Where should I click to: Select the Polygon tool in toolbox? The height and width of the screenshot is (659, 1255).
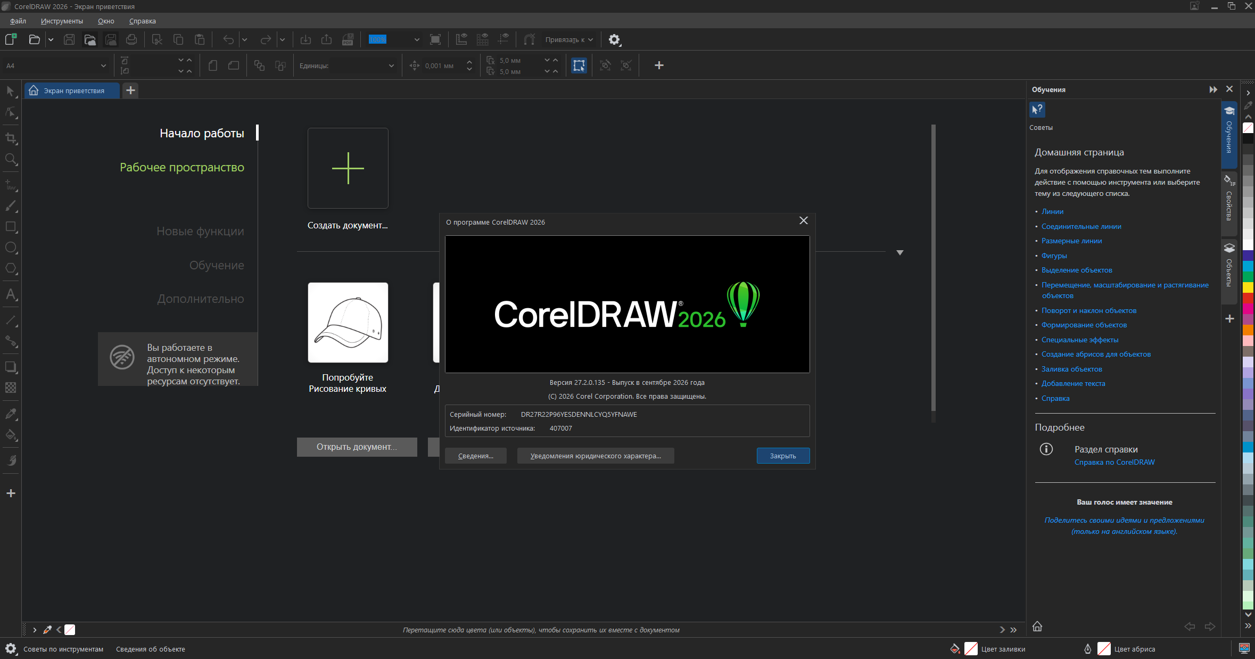coord(11,268)
